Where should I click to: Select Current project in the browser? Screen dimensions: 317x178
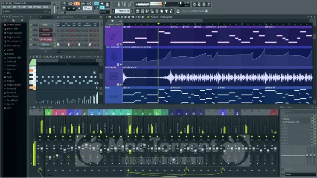[x=14, y=25]
